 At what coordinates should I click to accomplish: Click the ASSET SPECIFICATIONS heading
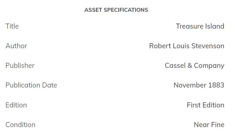click(x=116, y=10)
